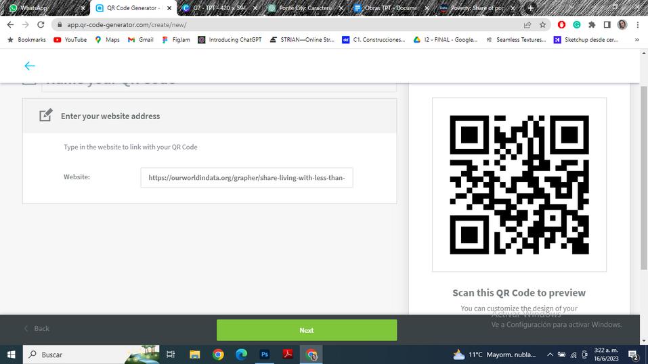648x364 pixels.
Task: Open Chrome three-dot menu
Action: tap(638, 25)
